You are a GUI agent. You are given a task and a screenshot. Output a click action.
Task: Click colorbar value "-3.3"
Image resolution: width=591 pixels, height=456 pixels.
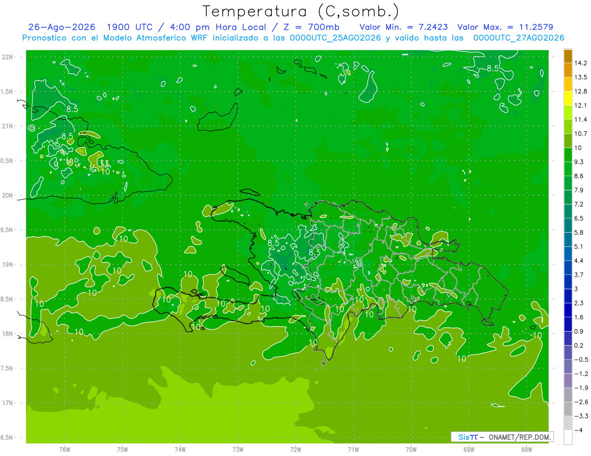tap(581, 416)
